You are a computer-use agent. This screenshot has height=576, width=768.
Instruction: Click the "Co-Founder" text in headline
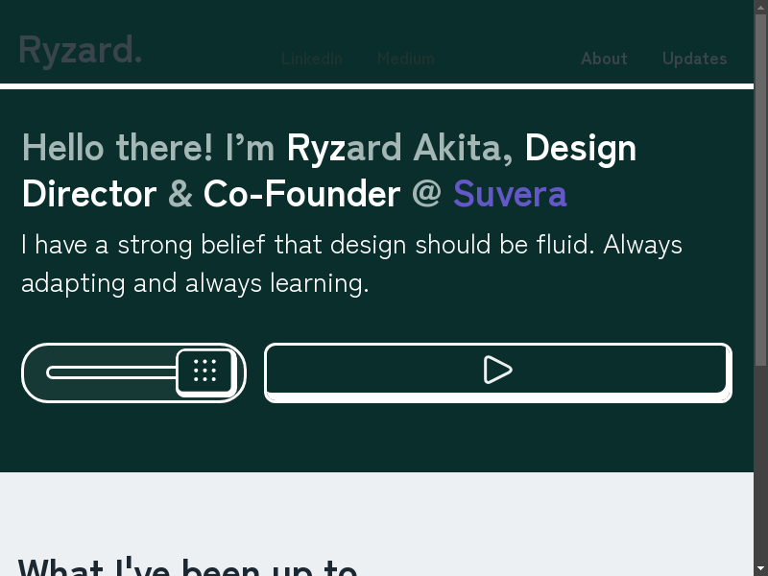[301, 194]
